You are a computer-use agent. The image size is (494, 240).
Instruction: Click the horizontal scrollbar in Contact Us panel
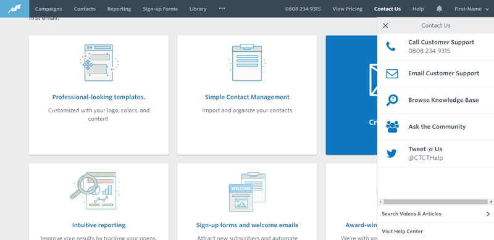(x=436, y=202)
